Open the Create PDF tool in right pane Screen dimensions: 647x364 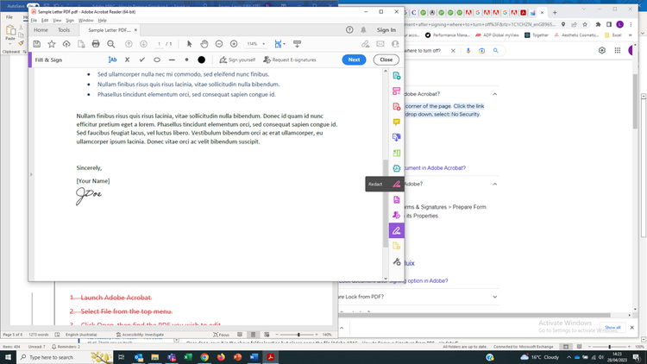pyautogui.click(x=397, y=106)
